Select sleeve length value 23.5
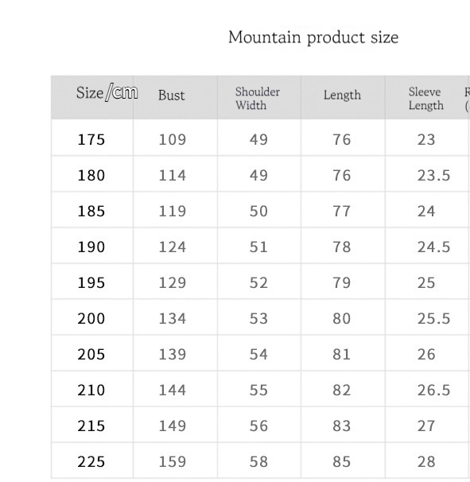 [433, 176]
